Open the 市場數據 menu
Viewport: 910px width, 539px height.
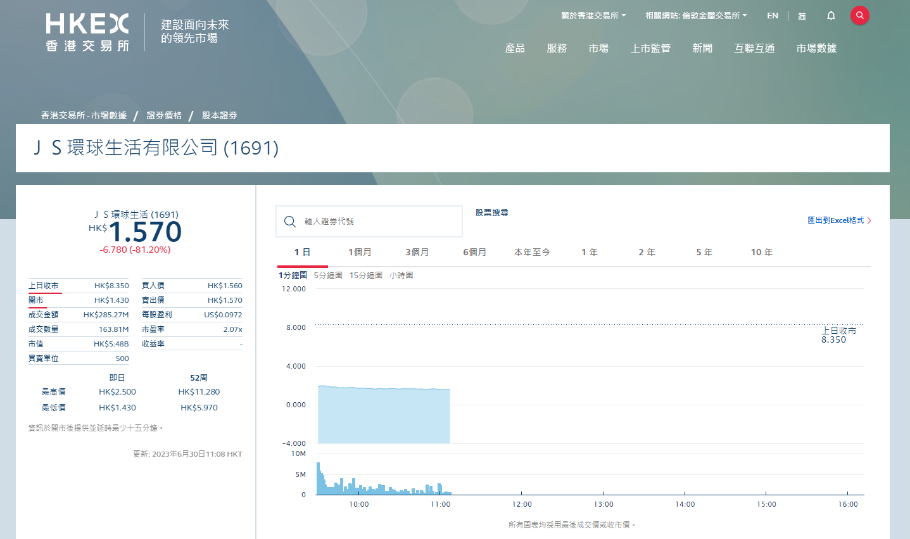[816, 48]
